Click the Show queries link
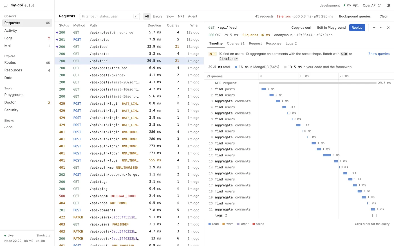This screenshot has width=394, height=246. point(379,54)
